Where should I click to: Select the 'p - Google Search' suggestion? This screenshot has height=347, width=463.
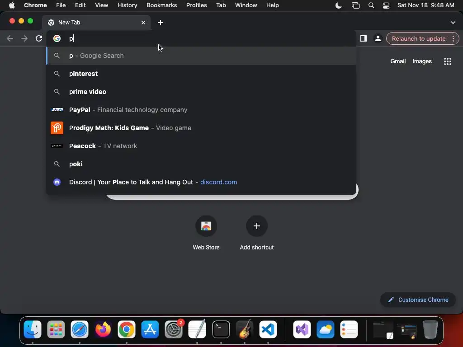point(201,56)
